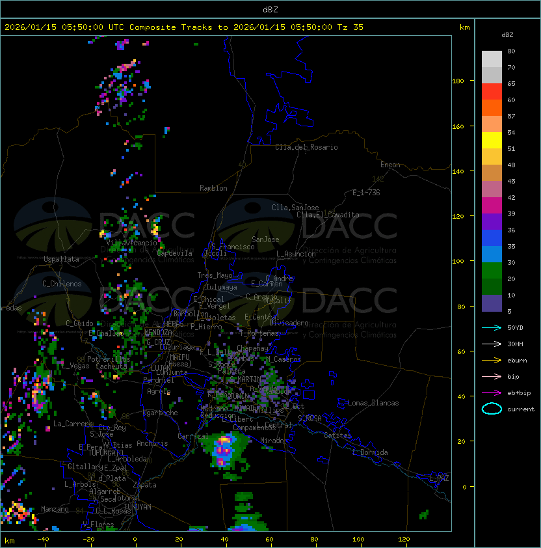This screenshot has width=541, height=548.
Task: Click the TUNUYAN label on map
Action: (138, 507)
